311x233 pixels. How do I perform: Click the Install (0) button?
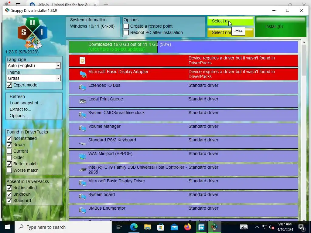tap(281, 27)
